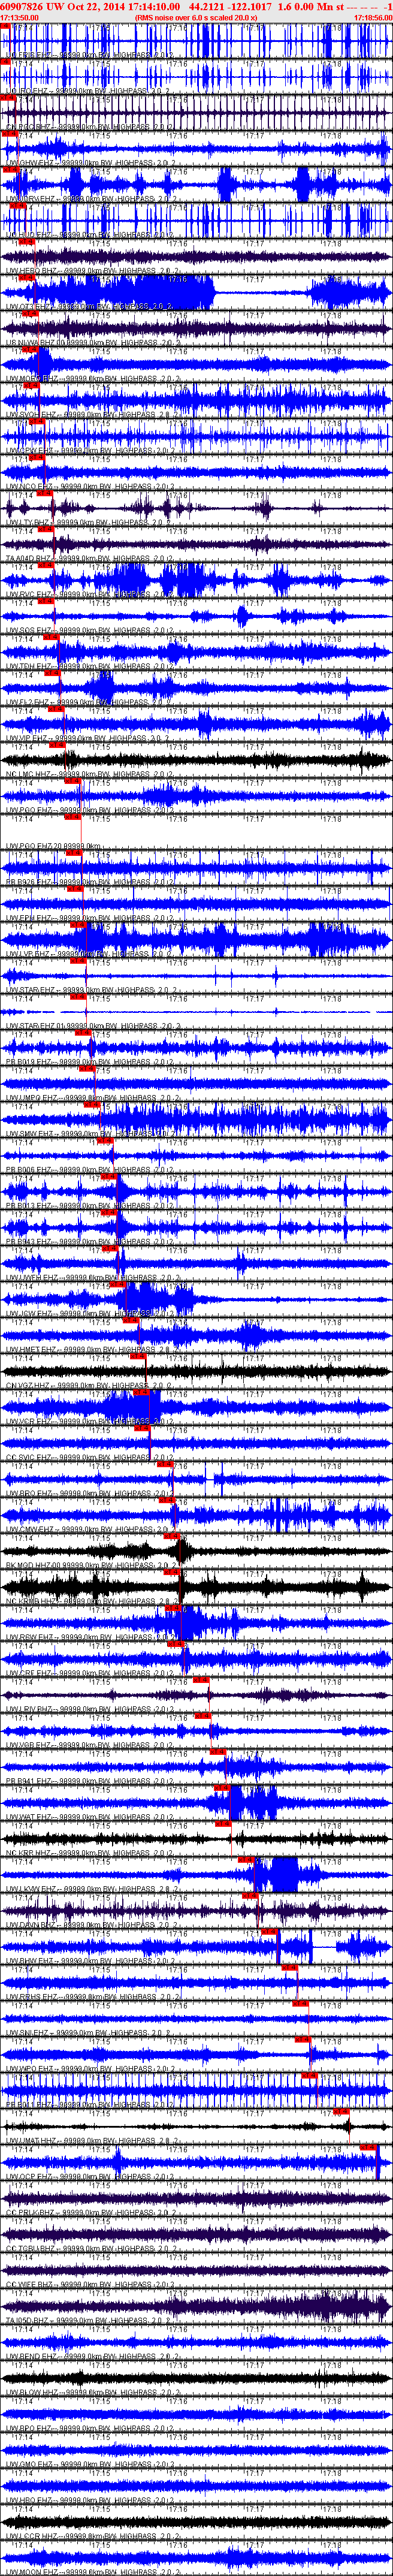The height and width of the screenshot is (2576, 393).
Task: Click the start time 17:13:50.00 label
Action: pos(20,17)
